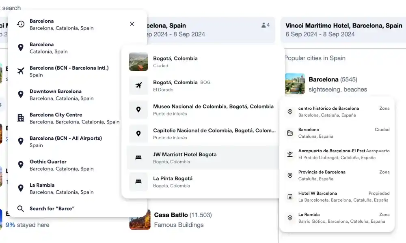Click the airplane icon for Bogotá El Dorado
The height and width of the screenshot is (243, 406).
point(138,85)
